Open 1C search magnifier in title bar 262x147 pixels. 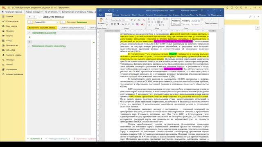pyautogui.click(x=241, y=8)
